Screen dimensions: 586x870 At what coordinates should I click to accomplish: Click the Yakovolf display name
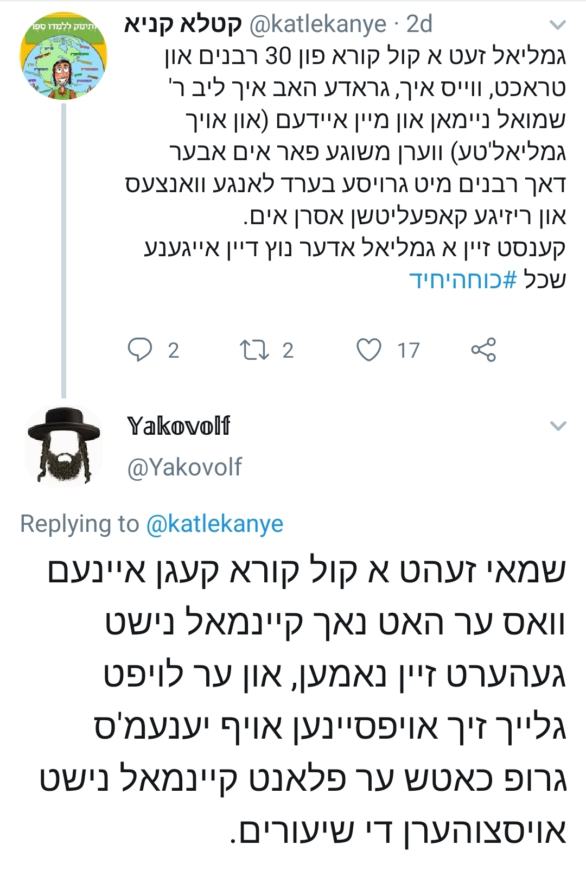(x=179, y=426)
